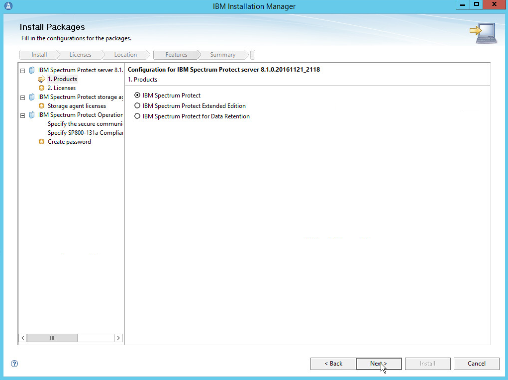Collapse the Operations Center tree node
508x380 pixels.
(23, 115)
